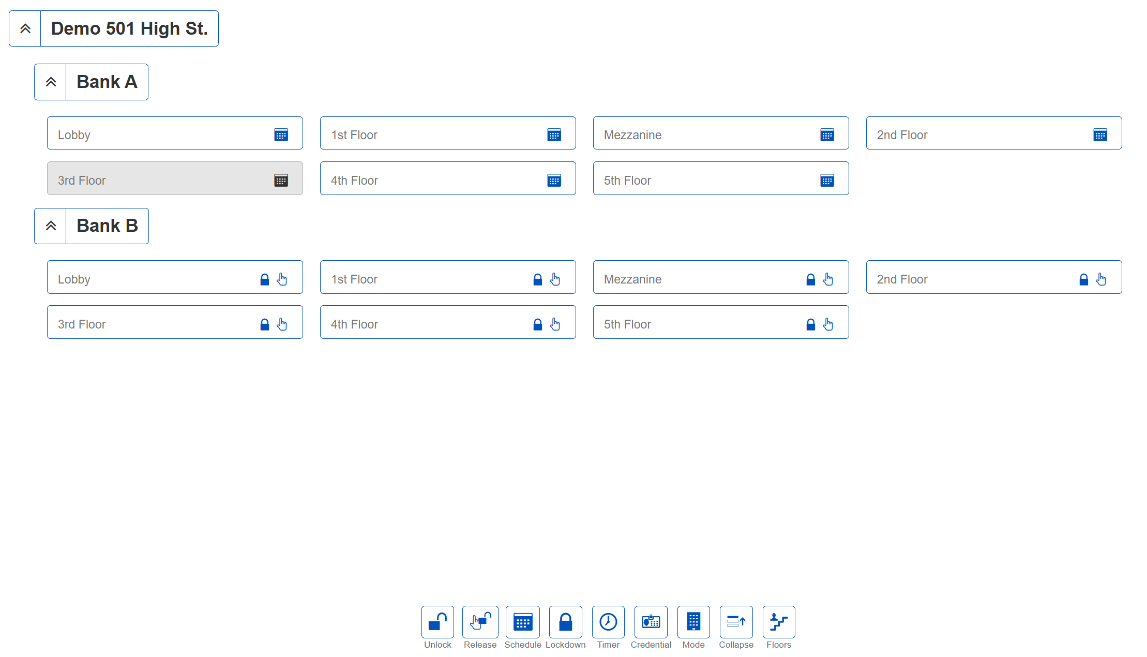
Task: Click the Bank A heading label
Action: [107, 82]
